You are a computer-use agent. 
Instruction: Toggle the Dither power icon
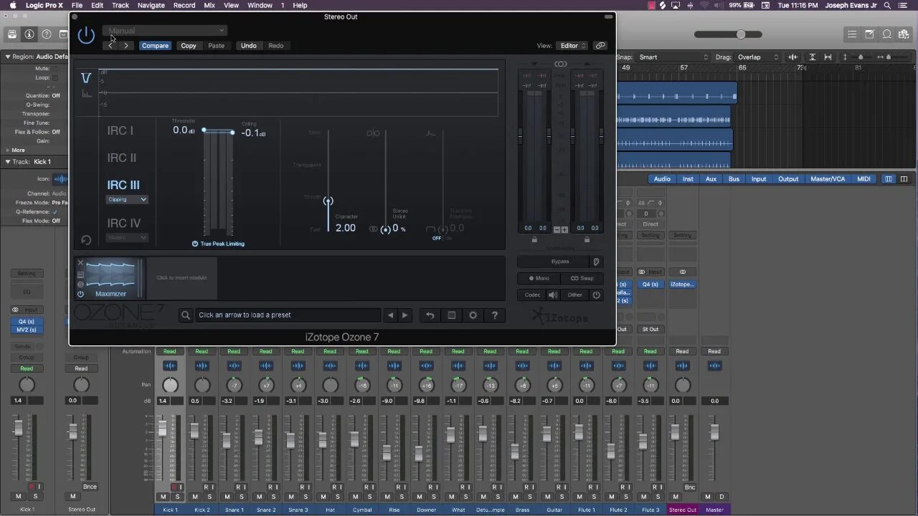[596, 295]
